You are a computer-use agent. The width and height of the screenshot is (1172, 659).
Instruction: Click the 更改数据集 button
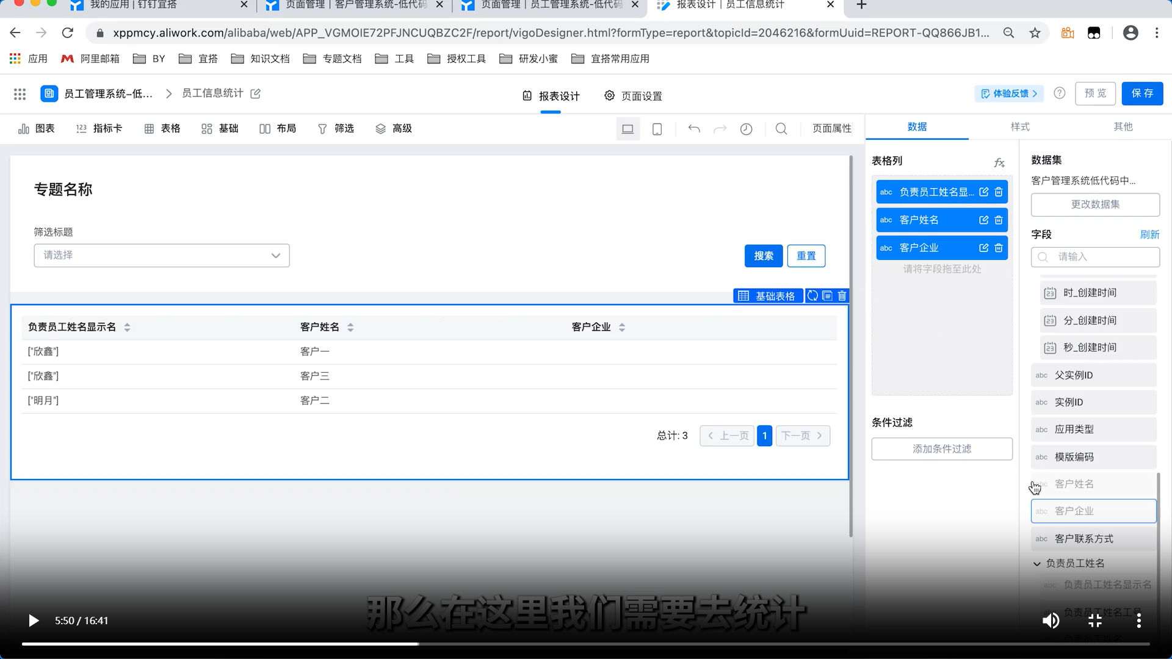pos(1095,204)
